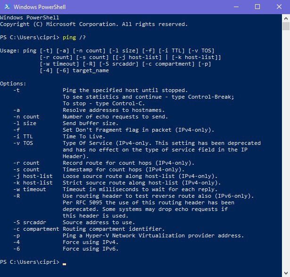Click the '-k host-list' option
The height and width of the screenshot is (277, 290).
point(33,183)
